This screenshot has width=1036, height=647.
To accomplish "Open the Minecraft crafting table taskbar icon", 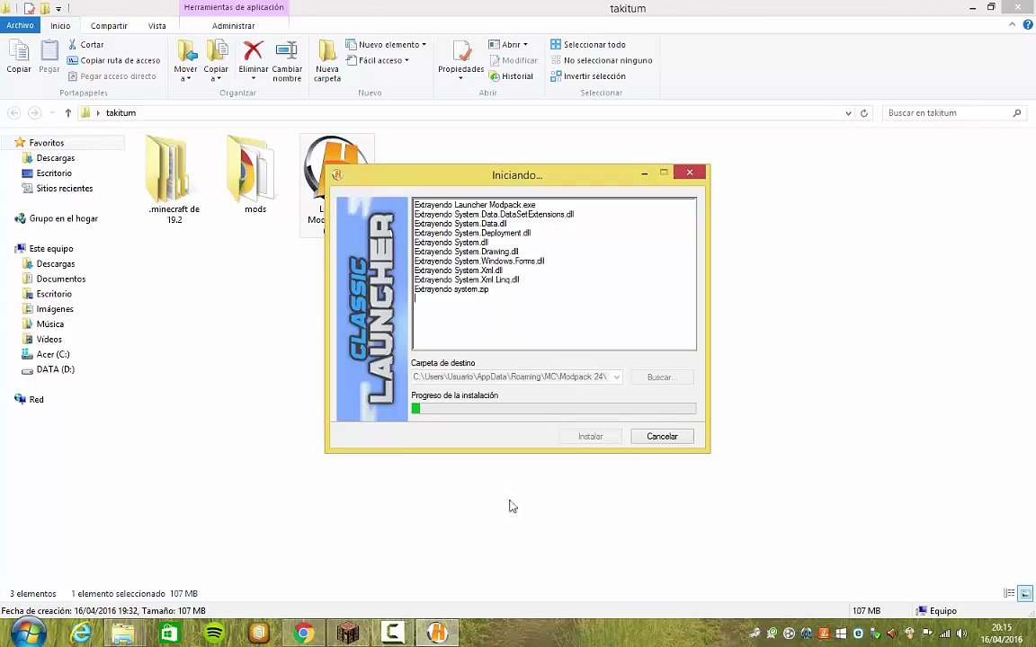I will (x=347, y=634).
